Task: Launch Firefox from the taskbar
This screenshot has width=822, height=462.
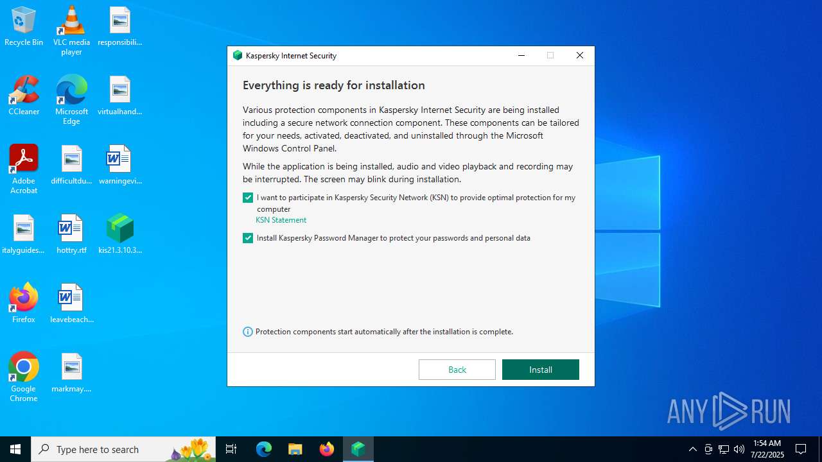Action: [327, 449]
